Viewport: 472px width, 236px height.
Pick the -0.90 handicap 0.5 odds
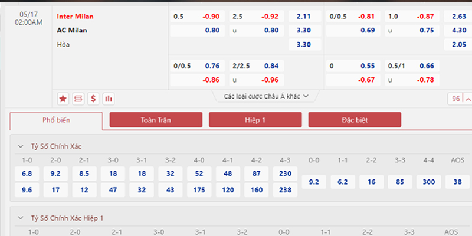pos(198,17)
